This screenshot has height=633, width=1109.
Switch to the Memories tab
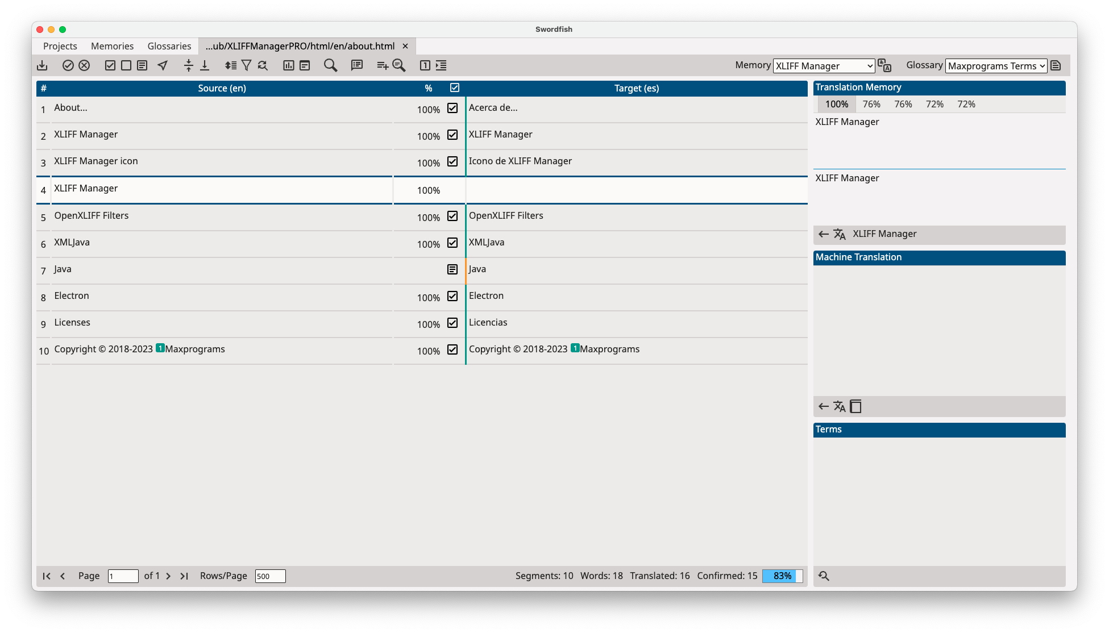tap(112, 46)
